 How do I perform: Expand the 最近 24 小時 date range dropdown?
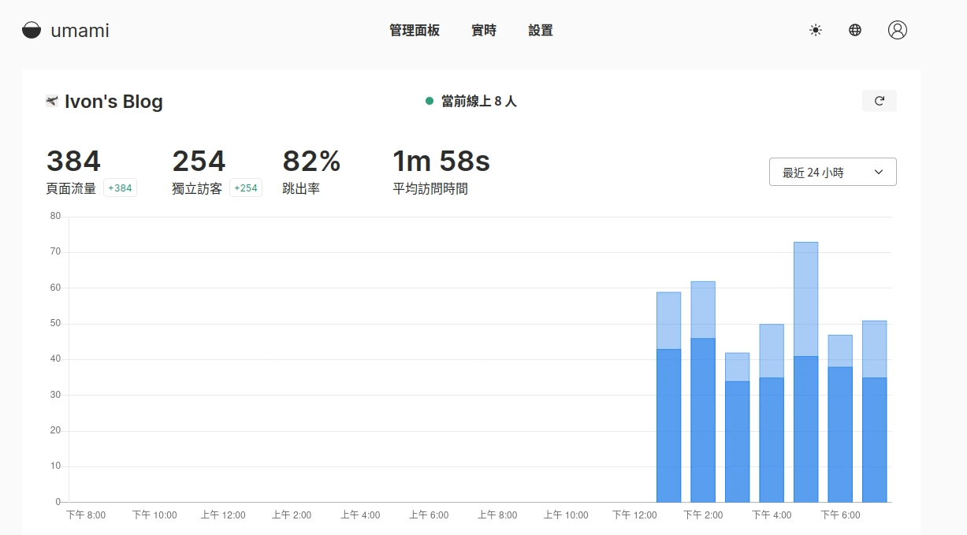point(832,172)
